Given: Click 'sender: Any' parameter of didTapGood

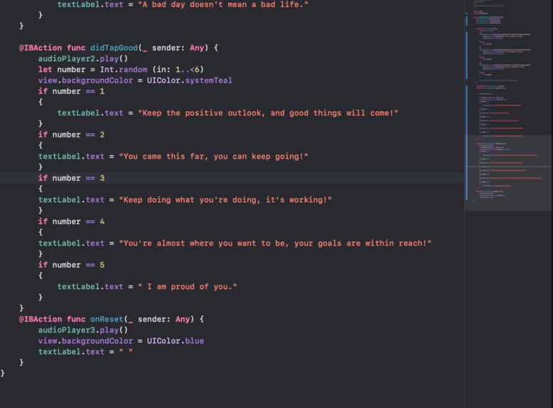Looking at the screenshot, I should 178,48.
